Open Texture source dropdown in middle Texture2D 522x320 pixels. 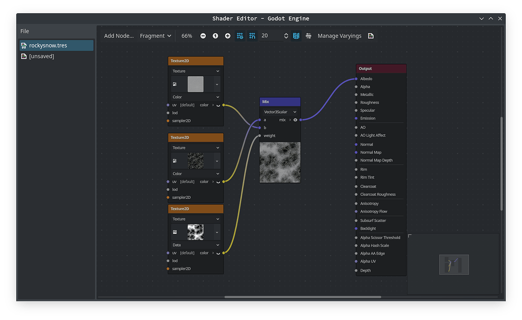[x=196, y=148]
